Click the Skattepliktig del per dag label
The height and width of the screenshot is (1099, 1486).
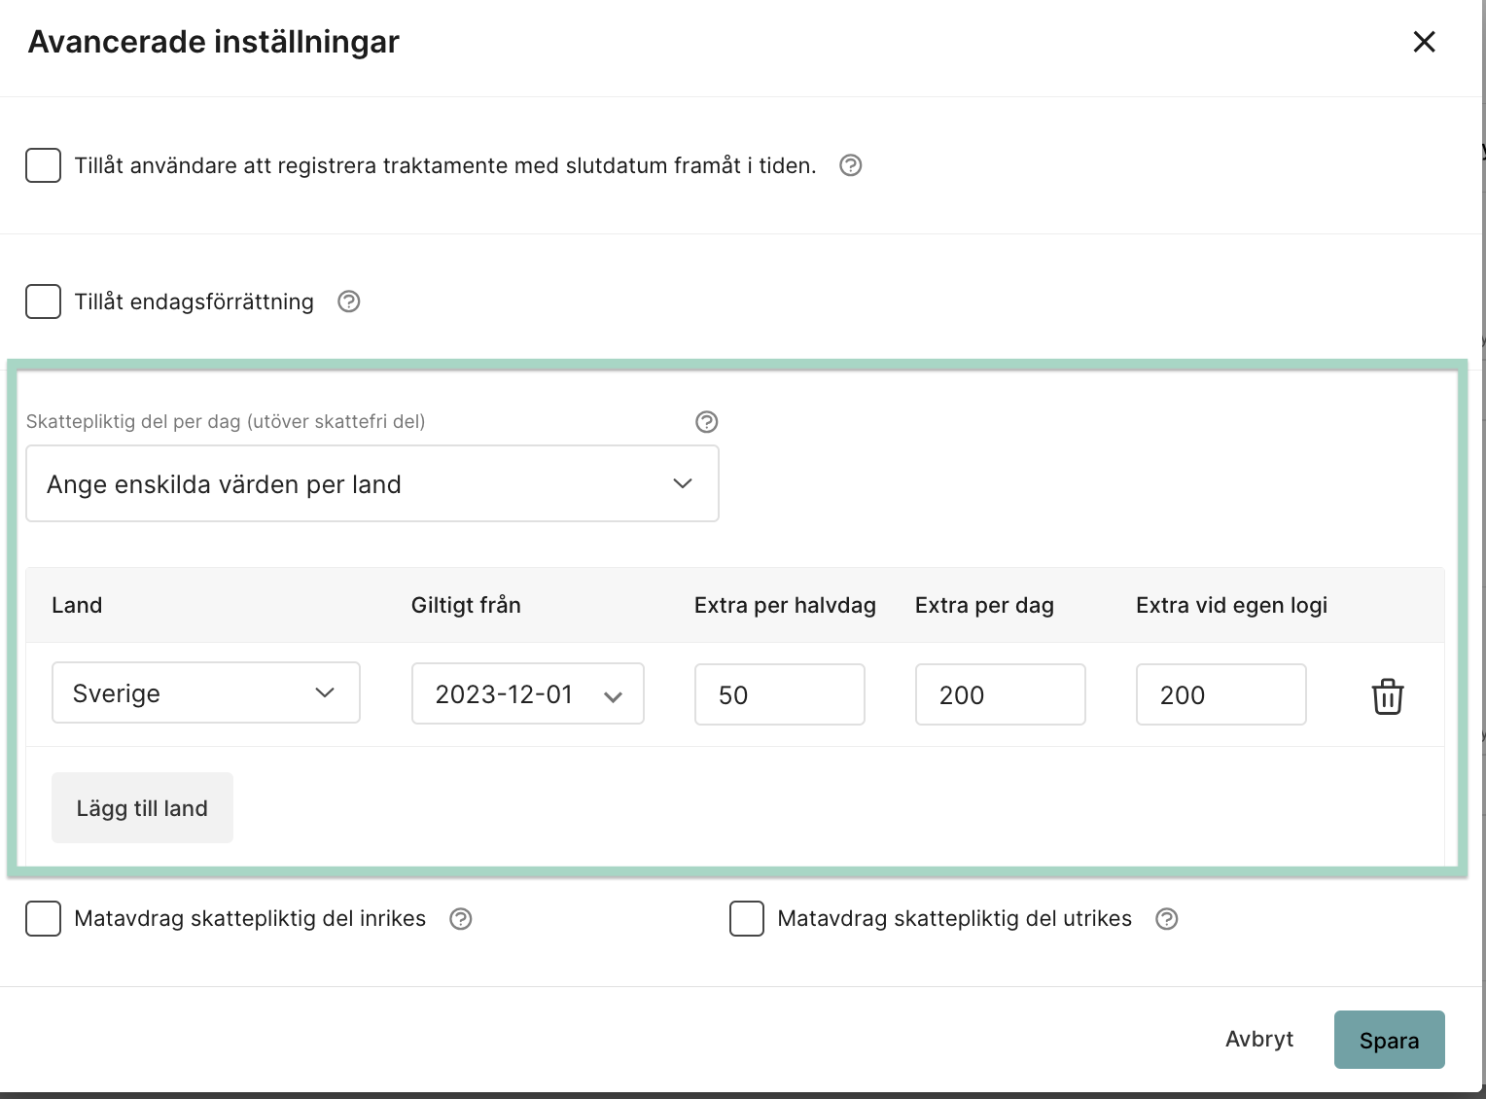pyautogui.click(x=226, y=421)
